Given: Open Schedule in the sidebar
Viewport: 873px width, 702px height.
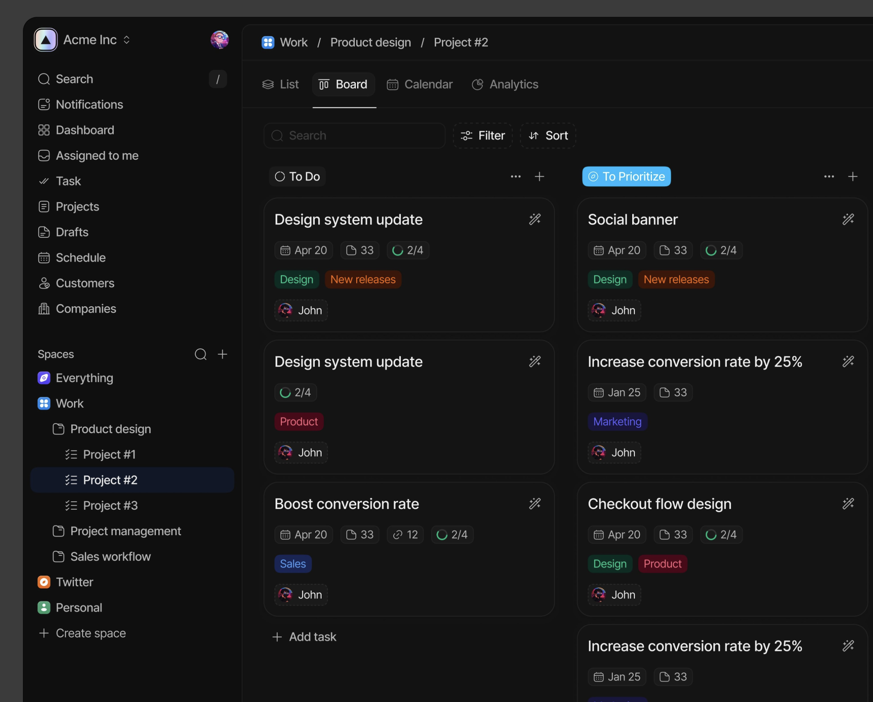Looking at the screenshot, I should coord(72,258).
